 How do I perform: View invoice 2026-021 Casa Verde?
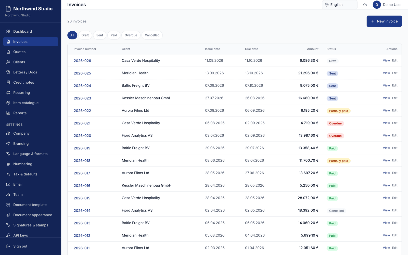(x=386, y=123)
